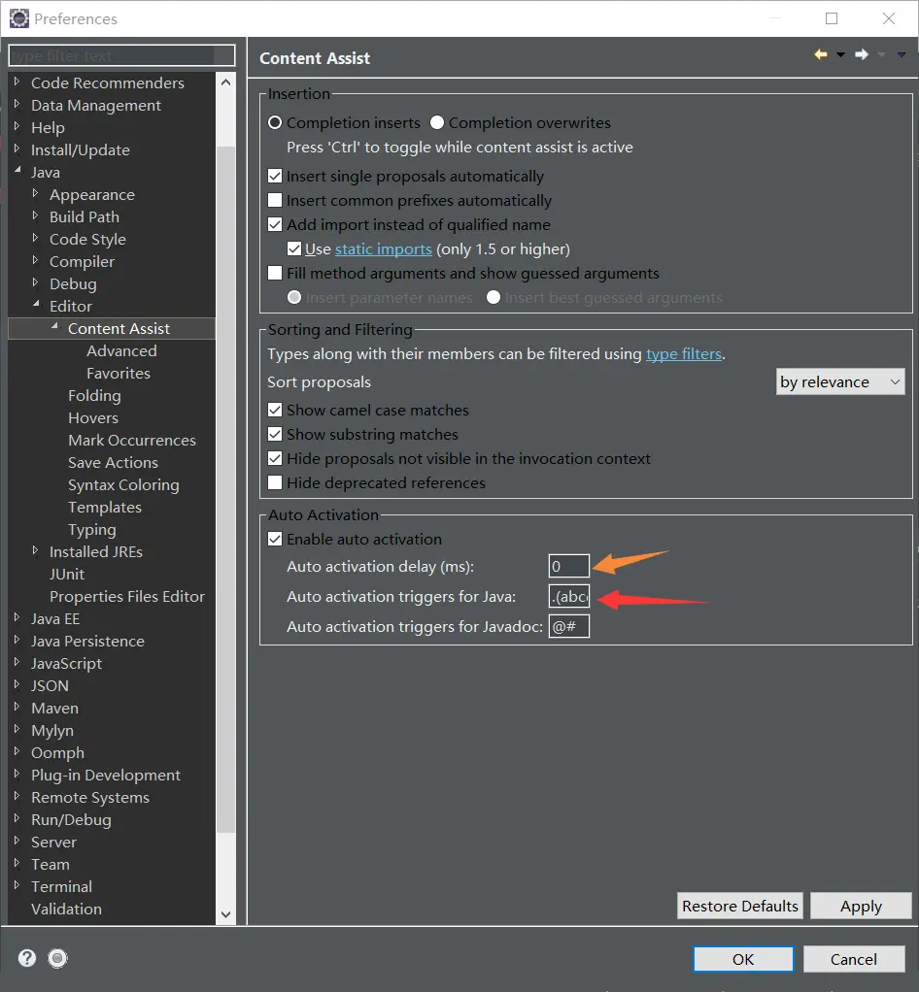Select Completion inserts radio button

click(275, 122)
